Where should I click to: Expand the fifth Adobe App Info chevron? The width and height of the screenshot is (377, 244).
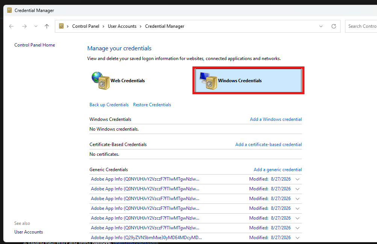tap(297, 218)
